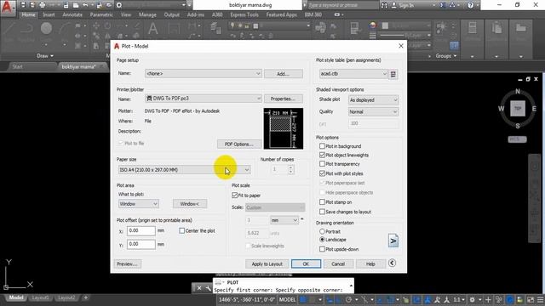The image size is (545, 306).
Task: Click the search binoculars icon
Action: pos(384,5)
